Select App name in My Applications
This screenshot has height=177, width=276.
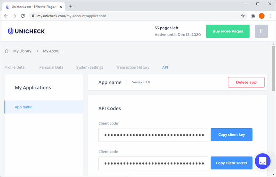[x=24, y=107]
